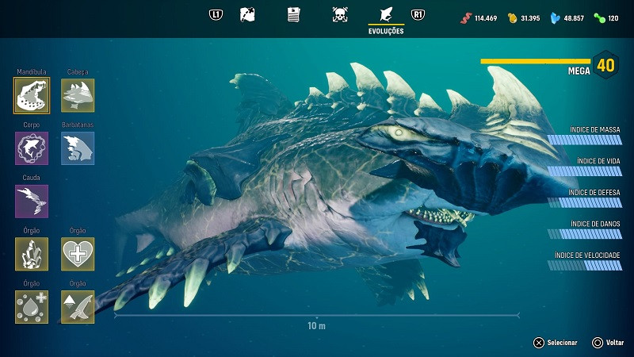This screenshot has width=634, height=357.
Task: Click the protein count 114.469
Action: pos(486,18)
